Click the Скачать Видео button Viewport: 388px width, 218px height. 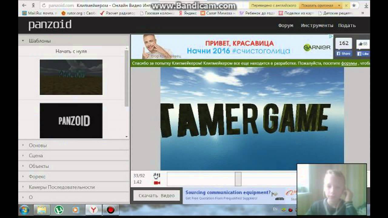pos(156,196)
